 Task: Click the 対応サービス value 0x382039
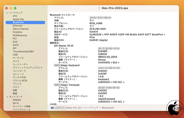(x=127, y=34)
